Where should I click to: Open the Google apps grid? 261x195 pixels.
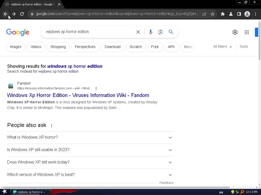point(246,32)
